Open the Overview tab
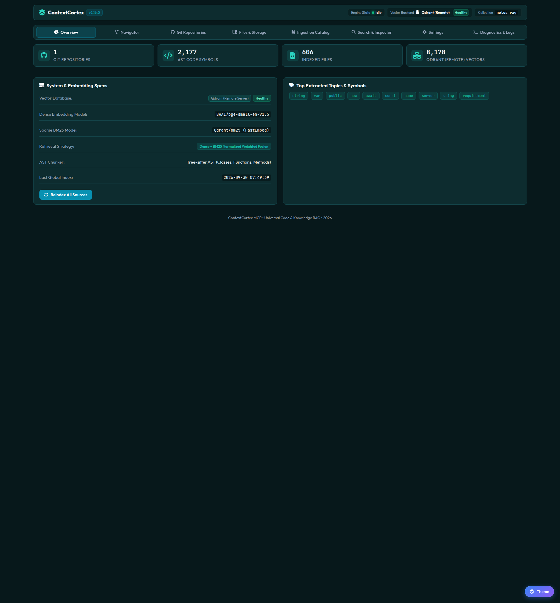The image size is (560, 603). [66, 32]
